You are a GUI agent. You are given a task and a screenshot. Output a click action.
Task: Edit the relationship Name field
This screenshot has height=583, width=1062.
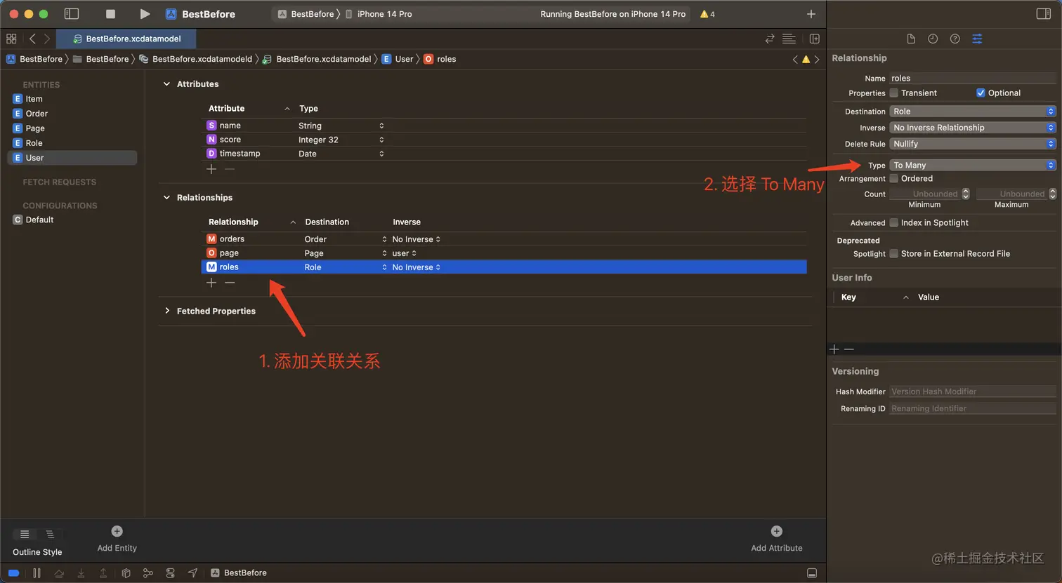pos(973,78)
